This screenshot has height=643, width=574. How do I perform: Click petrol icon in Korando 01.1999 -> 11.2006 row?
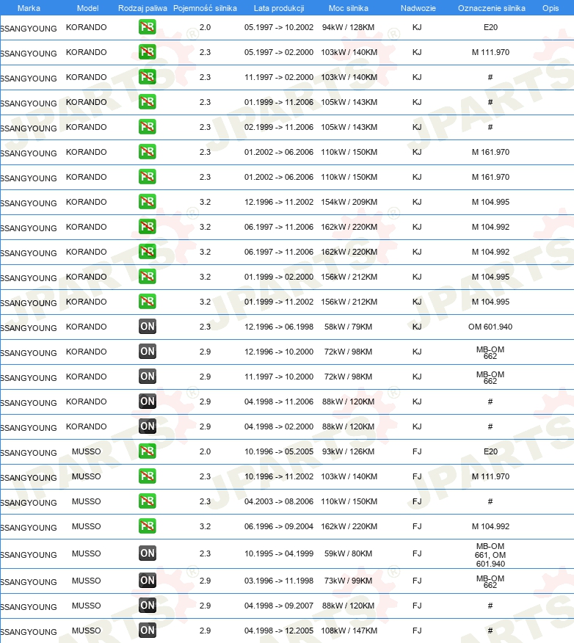click(x=148, y=102)
